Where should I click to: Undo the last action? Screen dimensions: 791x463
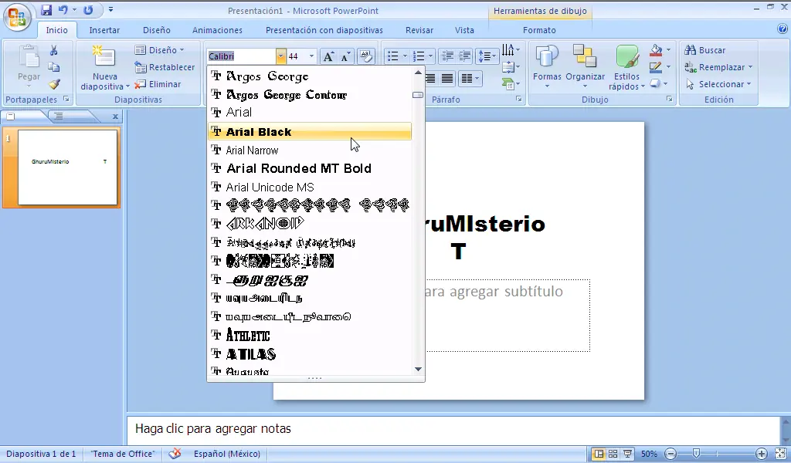tap(63, 9)
